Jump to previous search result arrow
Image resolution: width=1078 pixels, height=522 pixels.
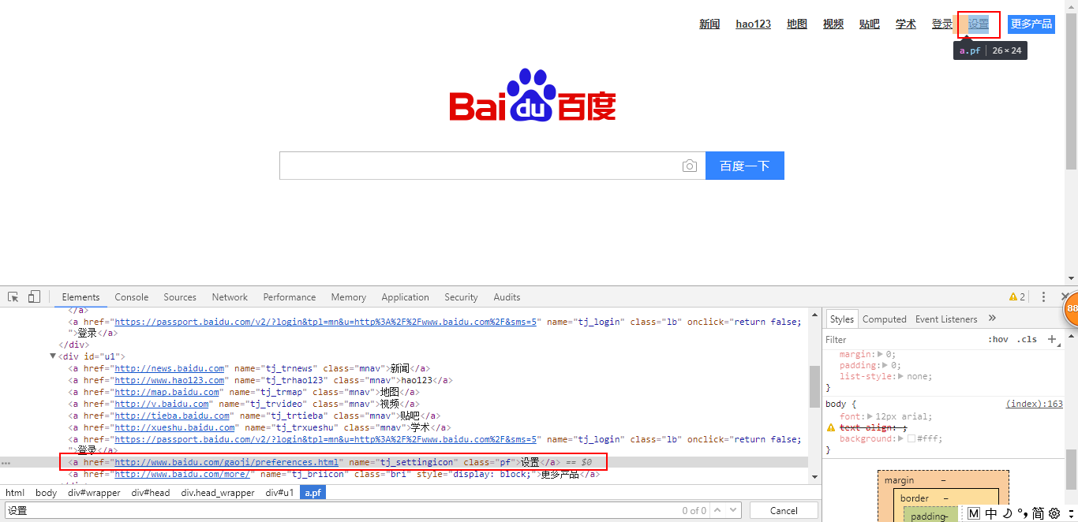pos(717,510)
